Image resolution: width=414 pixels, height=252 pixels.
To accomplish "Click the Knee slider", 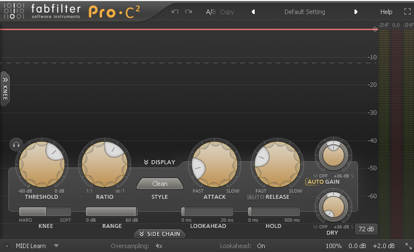I will point(45,212).
